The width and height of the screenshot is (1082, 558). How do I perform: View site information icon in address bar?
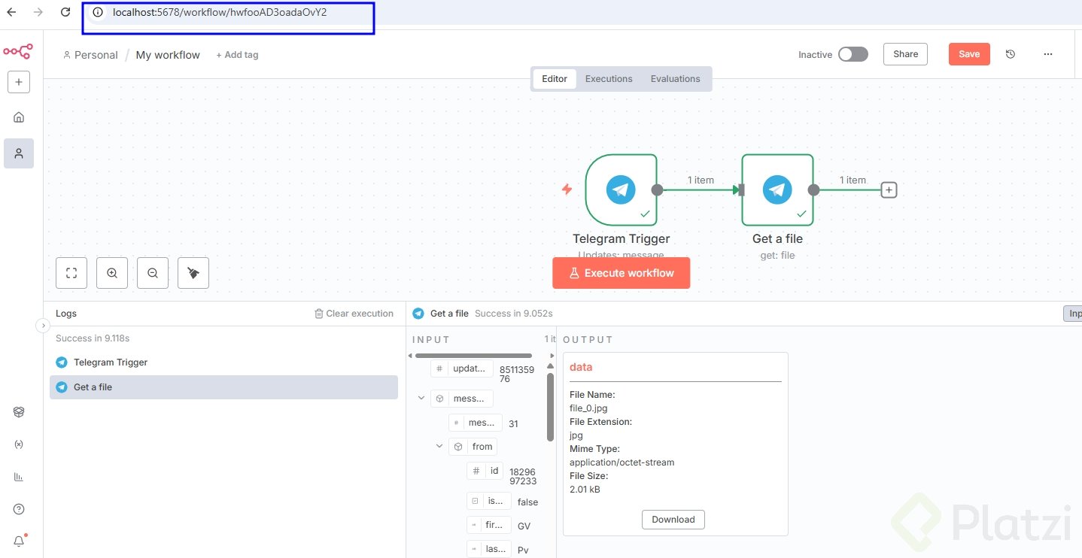pos(98,12)
